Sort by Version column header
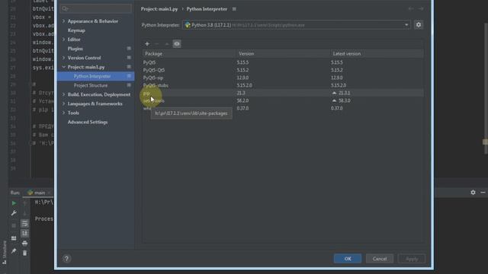This screenshot has height=274, width=488. click(283, 54)
